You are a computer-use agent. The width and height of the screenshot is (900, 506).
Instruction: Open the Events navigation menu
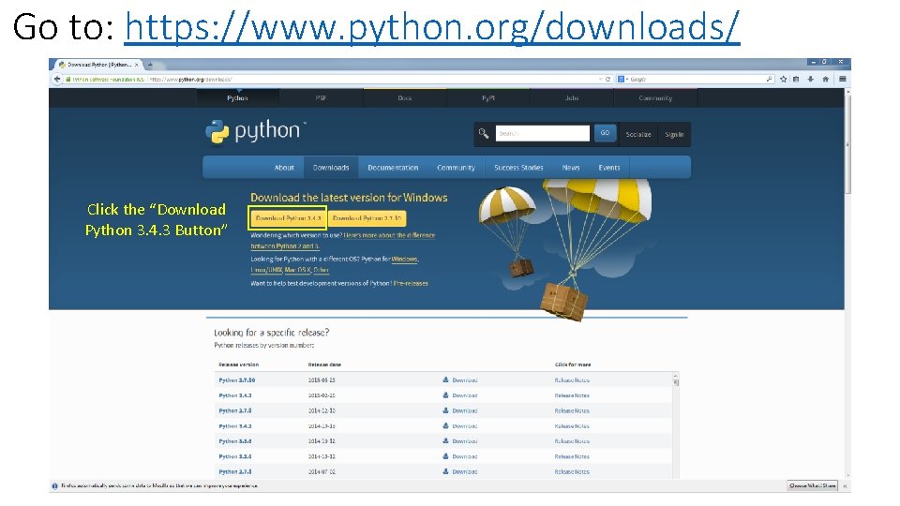609,168
